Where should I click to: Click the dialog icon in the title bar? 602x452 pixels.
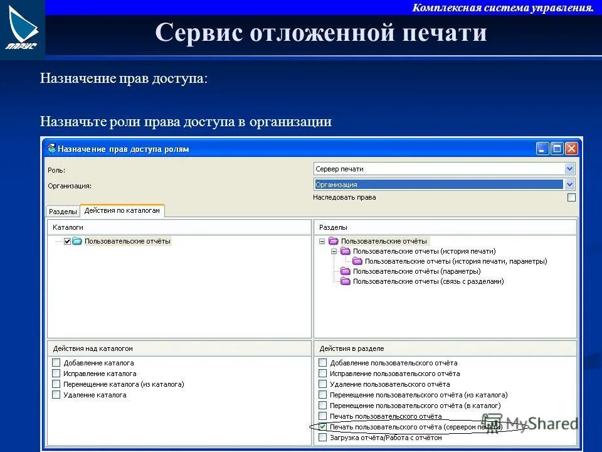click(51, 149)
